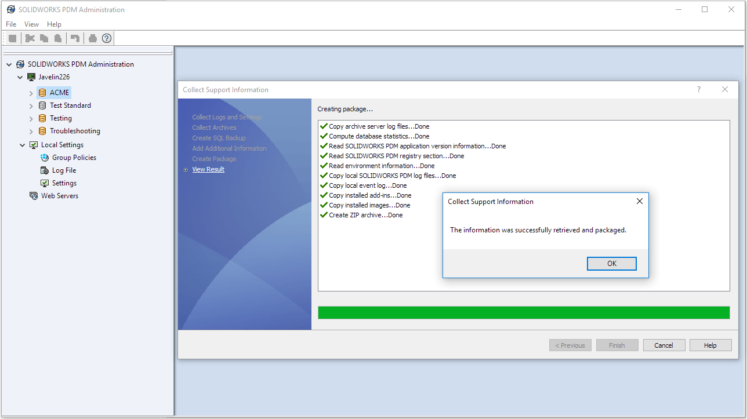Click the 'Creating package...' heading text

(345, 109)
